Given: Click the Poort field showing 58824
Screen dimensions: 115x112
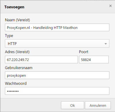Looking at the screenshot, I should pos(94,59).
